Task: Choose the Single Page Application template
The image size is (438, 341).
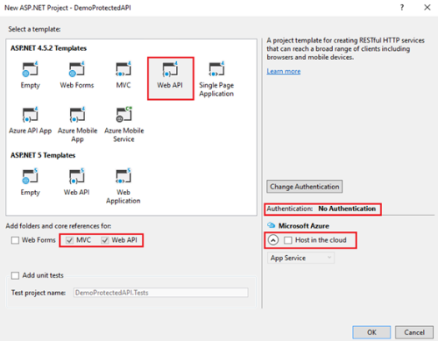Action: [216, 78]
